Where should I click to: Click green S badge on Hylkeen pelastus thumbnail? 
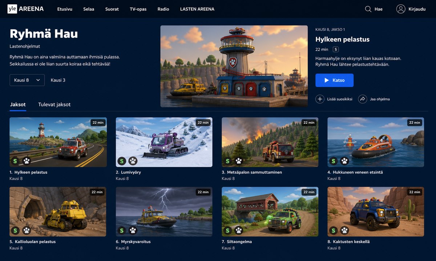[x=15, y=161]
